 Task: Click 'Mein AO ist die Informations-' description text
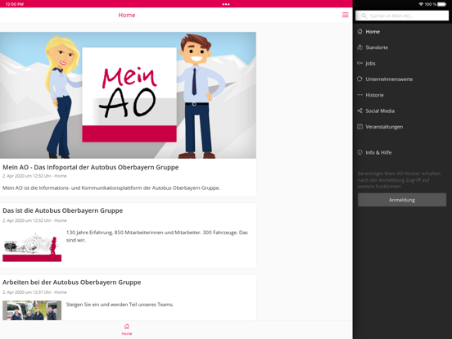pos(111,188)
